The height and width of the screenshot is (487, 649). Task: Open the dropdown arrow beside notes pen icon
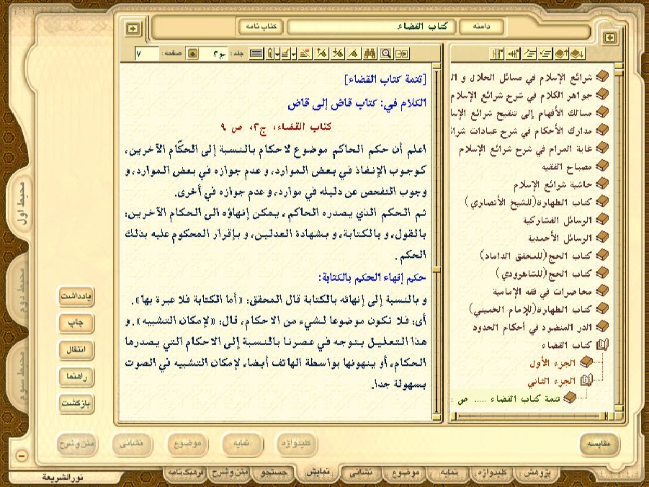pos(293,54)
